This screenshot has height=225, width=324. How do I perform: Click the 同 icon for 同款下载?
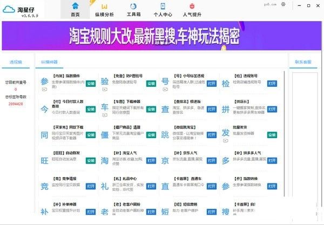coord(44,135)
